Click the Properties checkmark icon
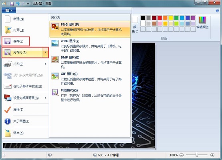Image resolution: width=222 pixels, height=160 pixels. pos(8,109)
